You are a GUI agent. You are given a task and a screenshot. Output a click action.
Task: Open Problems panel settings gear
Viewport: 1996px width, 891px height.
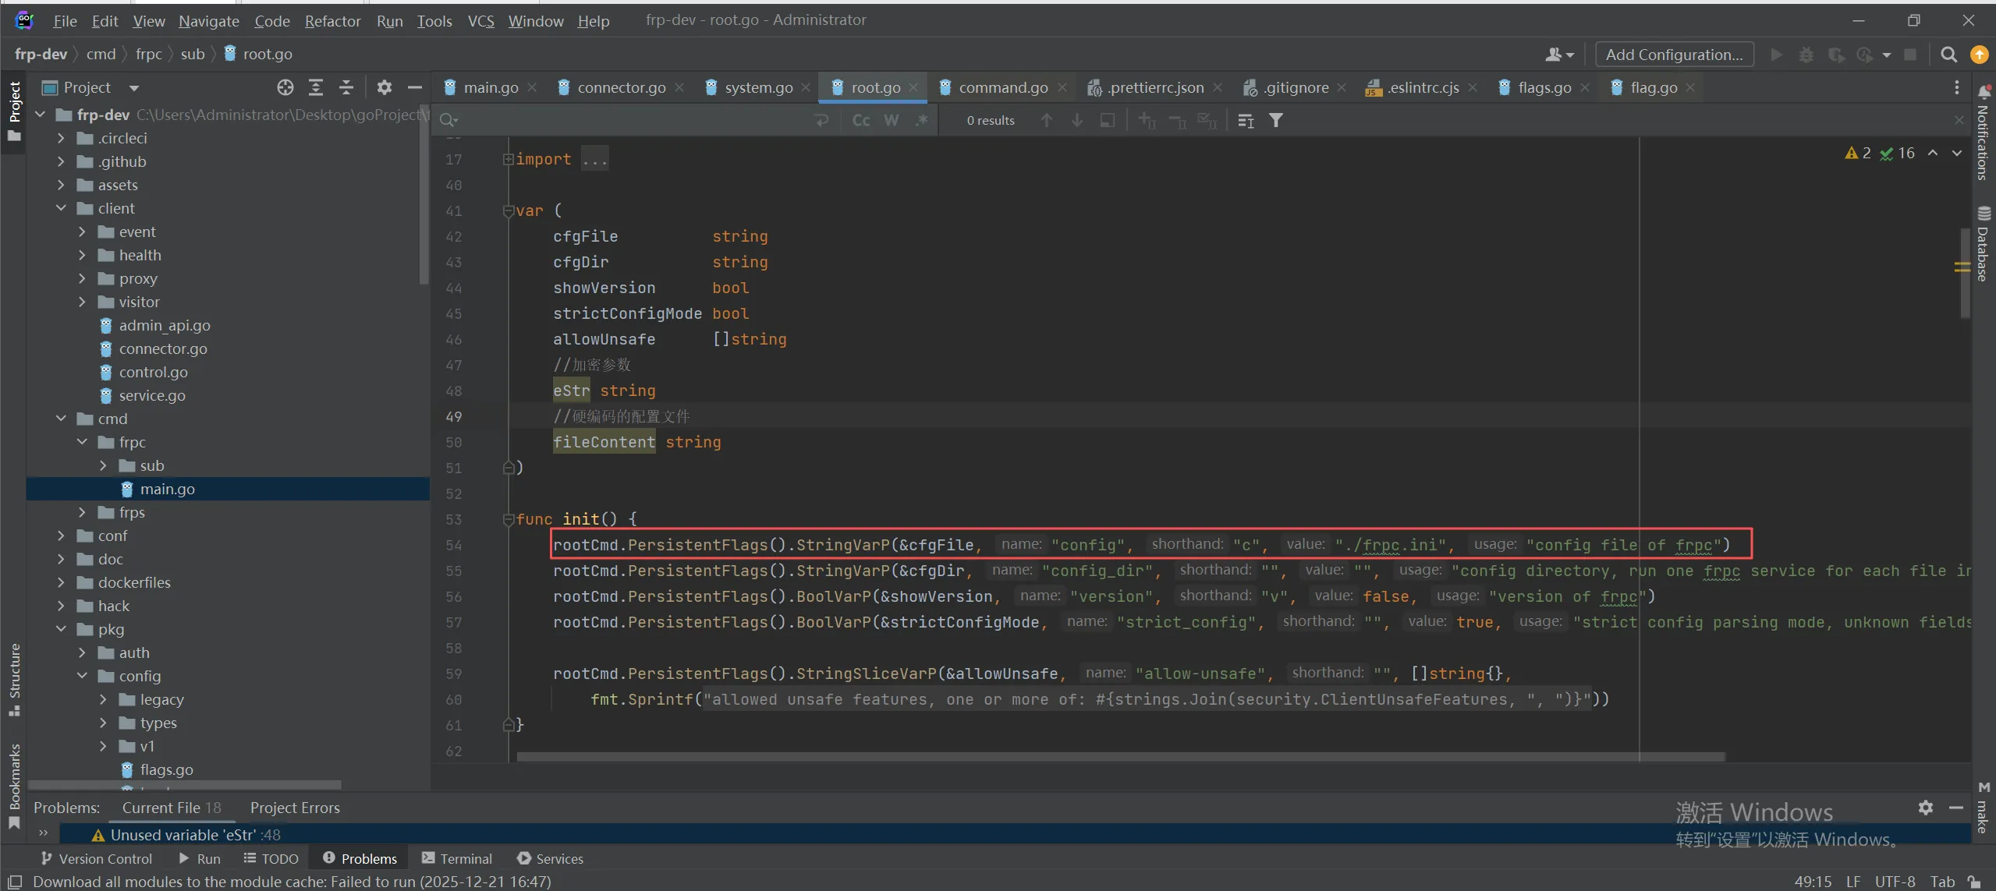tap(1926, 808)
